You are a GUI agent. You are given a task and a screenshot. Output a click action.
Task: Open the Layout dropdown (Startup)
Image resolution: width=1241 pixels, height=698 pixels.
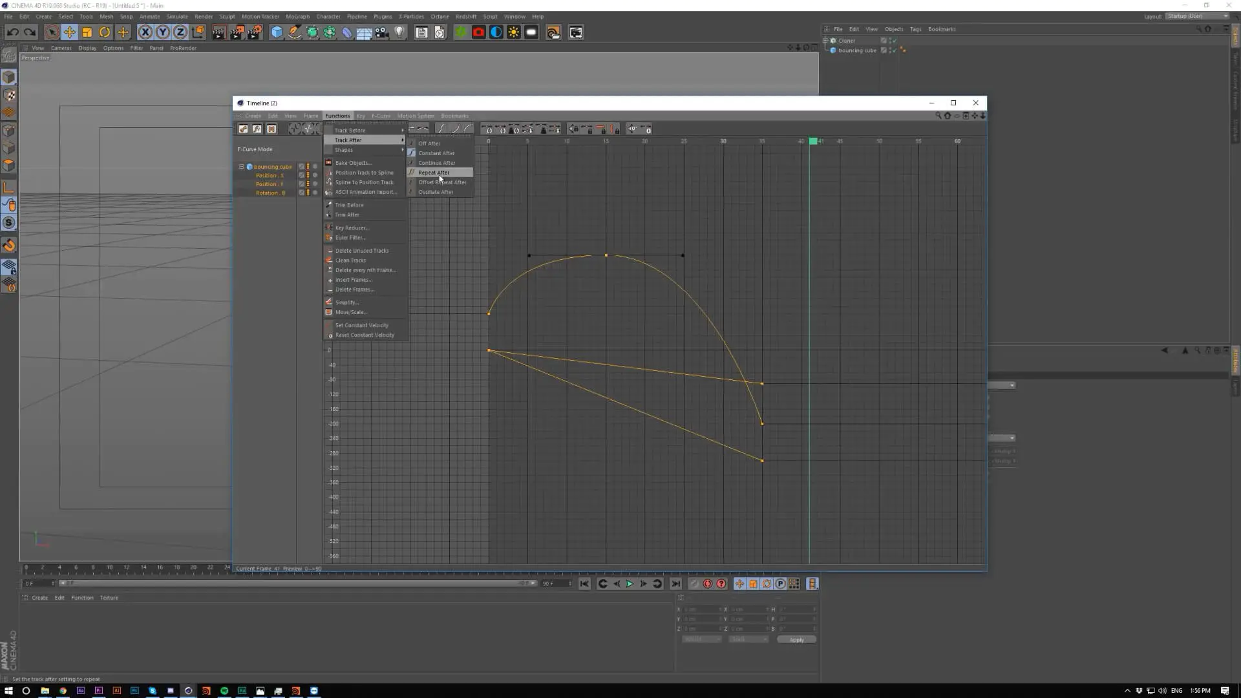(x=1197, y=16)
